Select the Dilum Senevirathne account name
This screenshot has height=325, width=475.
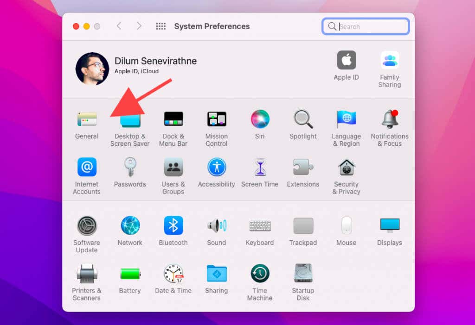(156, 61)
